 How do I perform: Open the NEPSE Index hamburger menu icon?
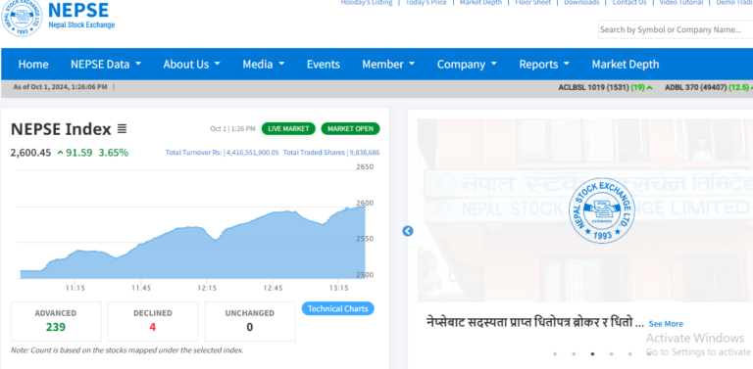tap(122, 129)
